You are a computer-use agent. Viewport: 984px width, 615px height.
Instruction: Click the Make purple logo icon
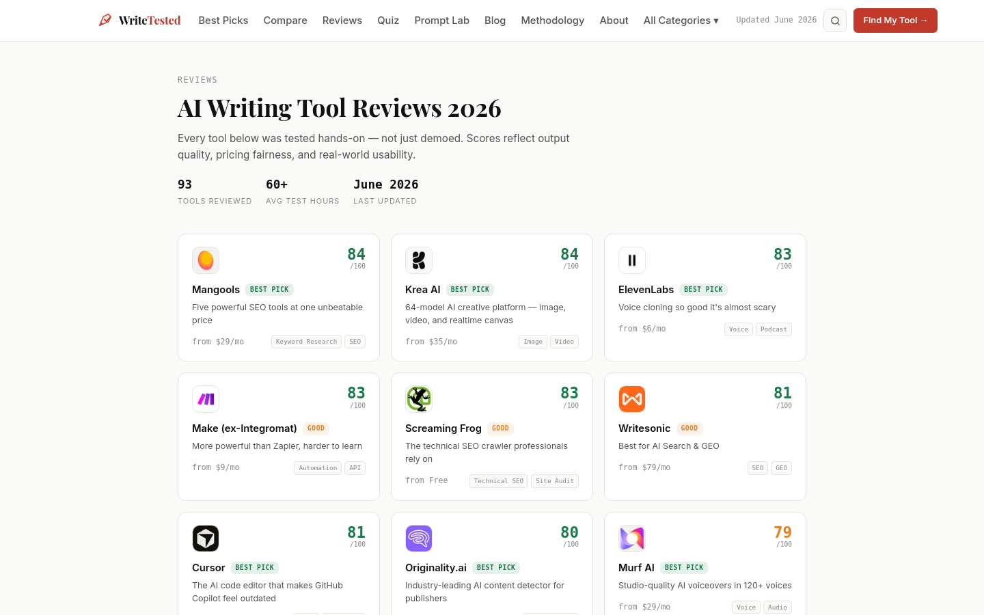pos(206,399)
